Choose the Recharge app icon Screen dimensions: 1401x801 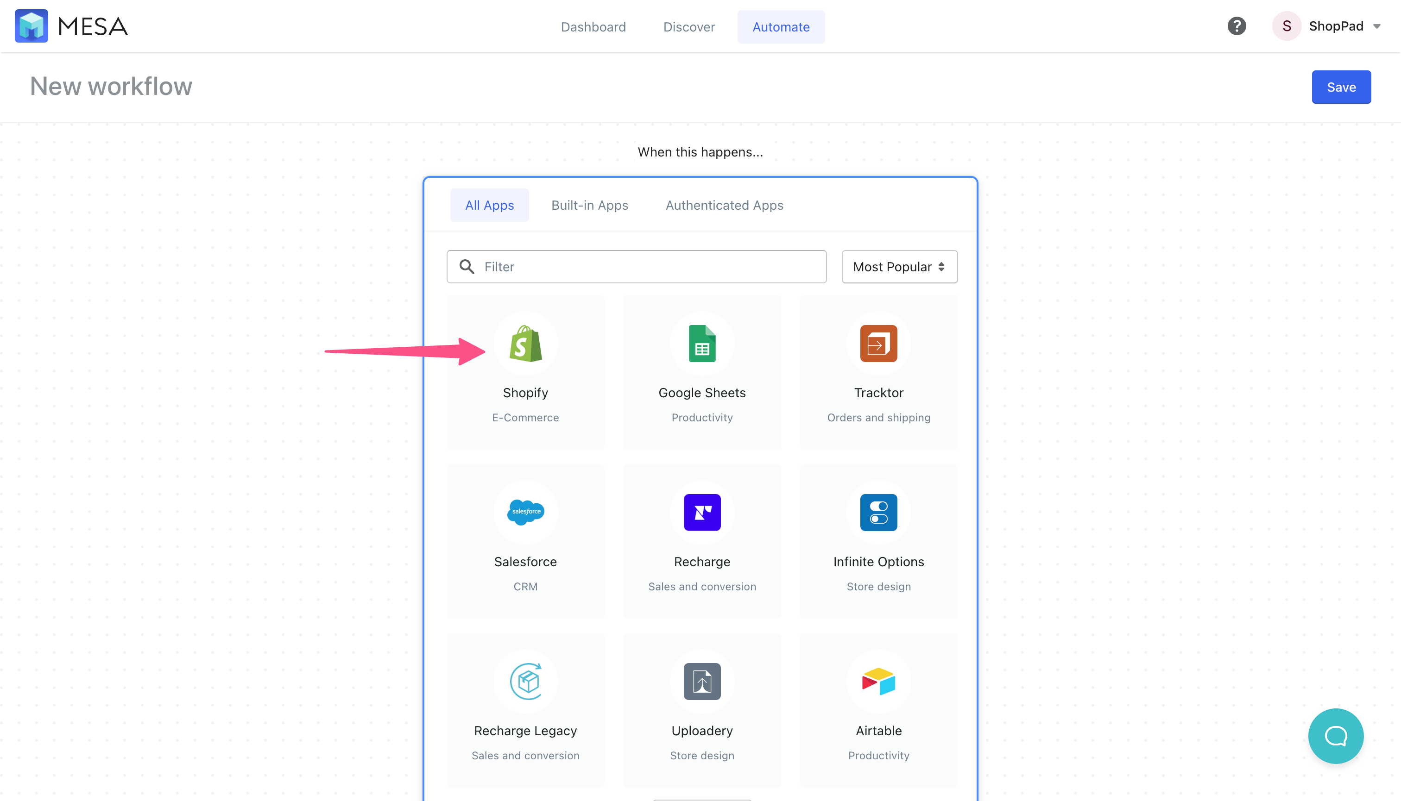[x=702, y=513]
